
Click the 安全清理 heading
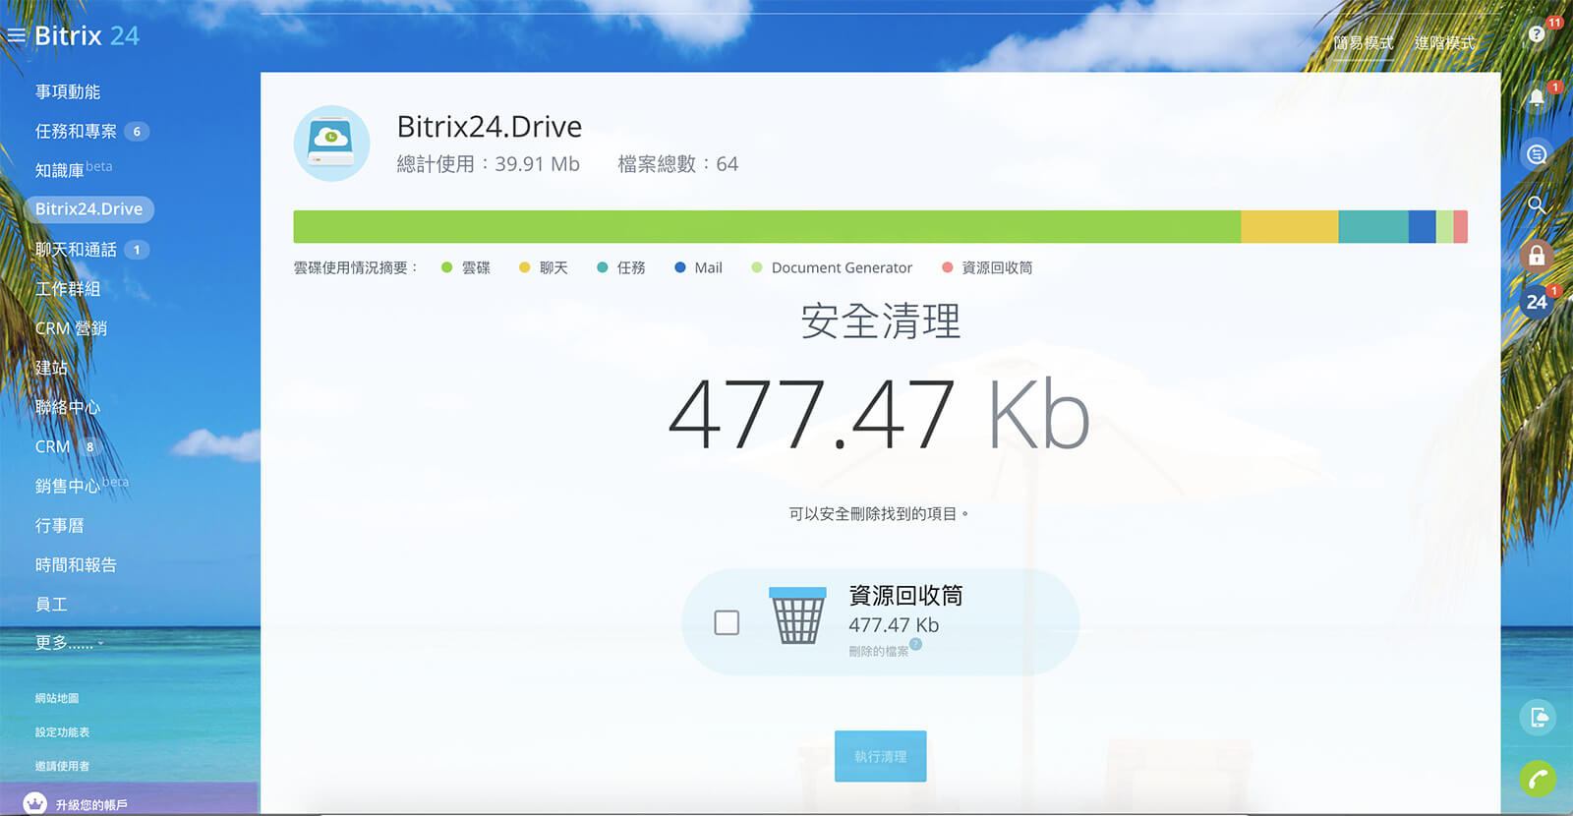880,321
